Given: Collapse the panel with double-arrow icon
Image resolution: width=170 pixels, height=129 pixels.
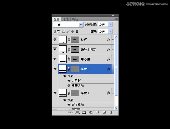Looking at the screenshot, I should click(x=113, y=16).
